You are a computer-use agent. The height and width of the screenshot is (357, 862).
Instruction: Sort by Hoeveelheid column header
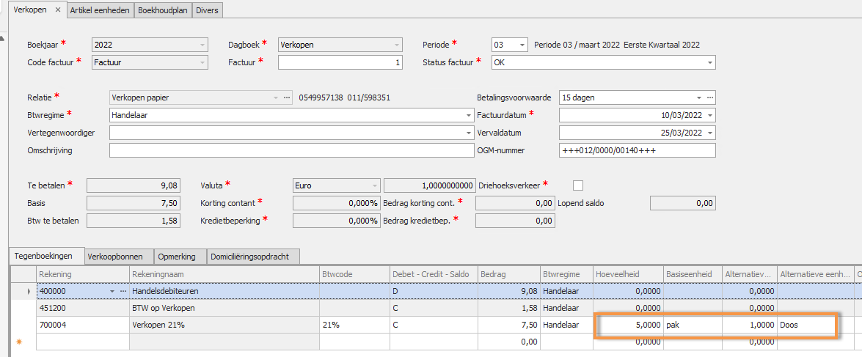coord(629,274)
